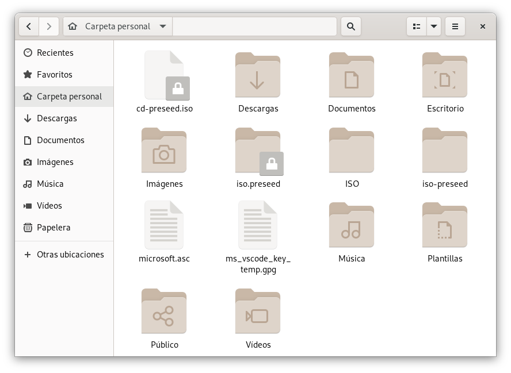
Task: Expand the view options dropdown arrow
Action: coord(434,26)
